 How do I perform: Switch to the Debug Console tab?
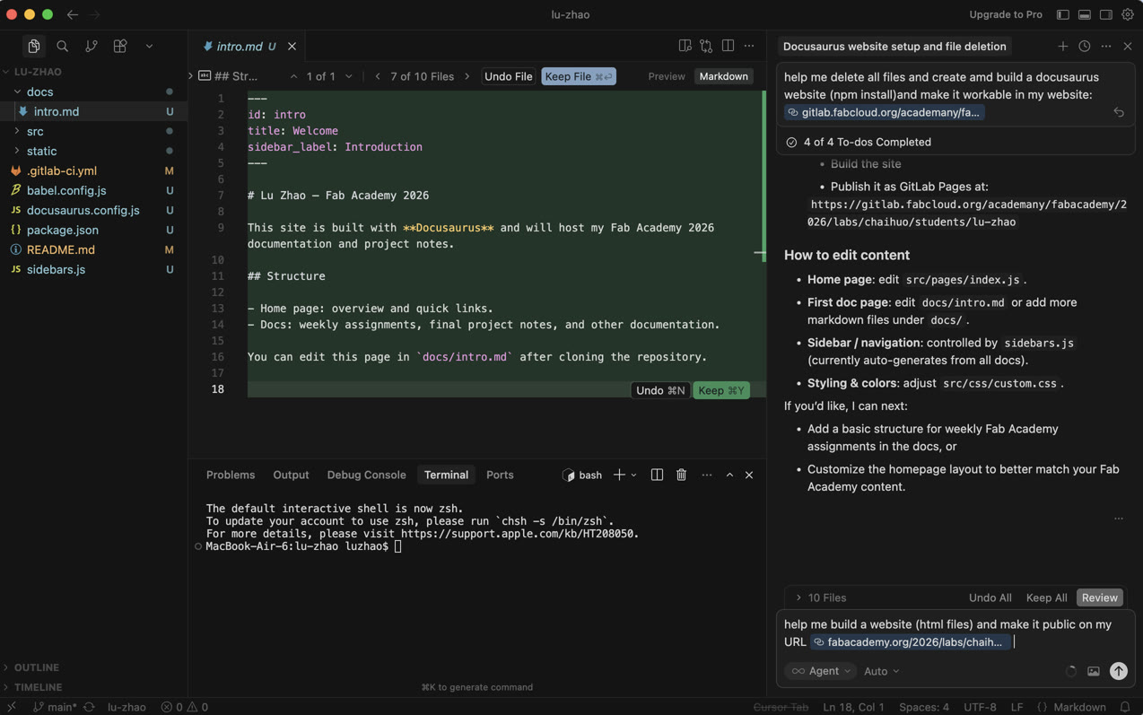(x=366, y=475)
